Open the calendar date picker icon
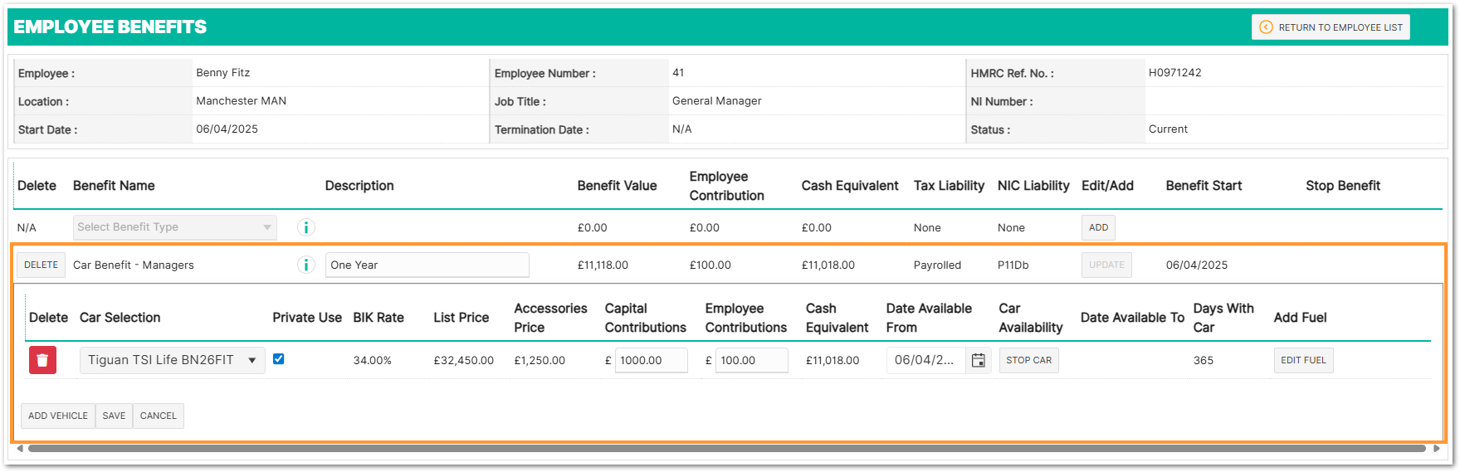Viewport: 1460px width, 472px height. (x=979, y=360)
